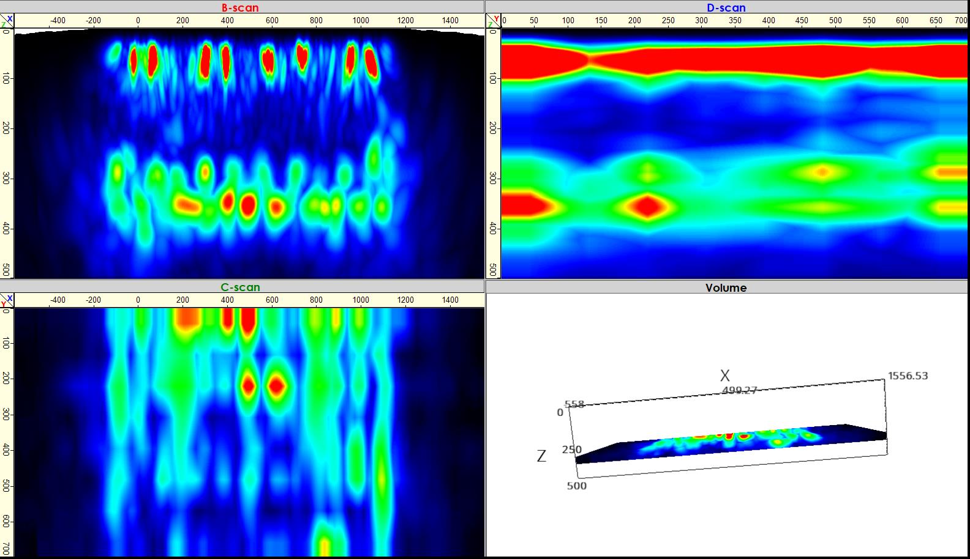
Task: Click the 350 mark on D-scan horizontal ruler
Action: 735,21
